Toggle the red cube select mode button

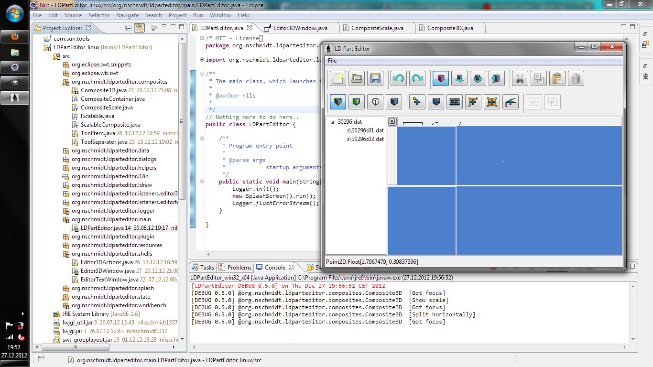[x=441, y=78]
